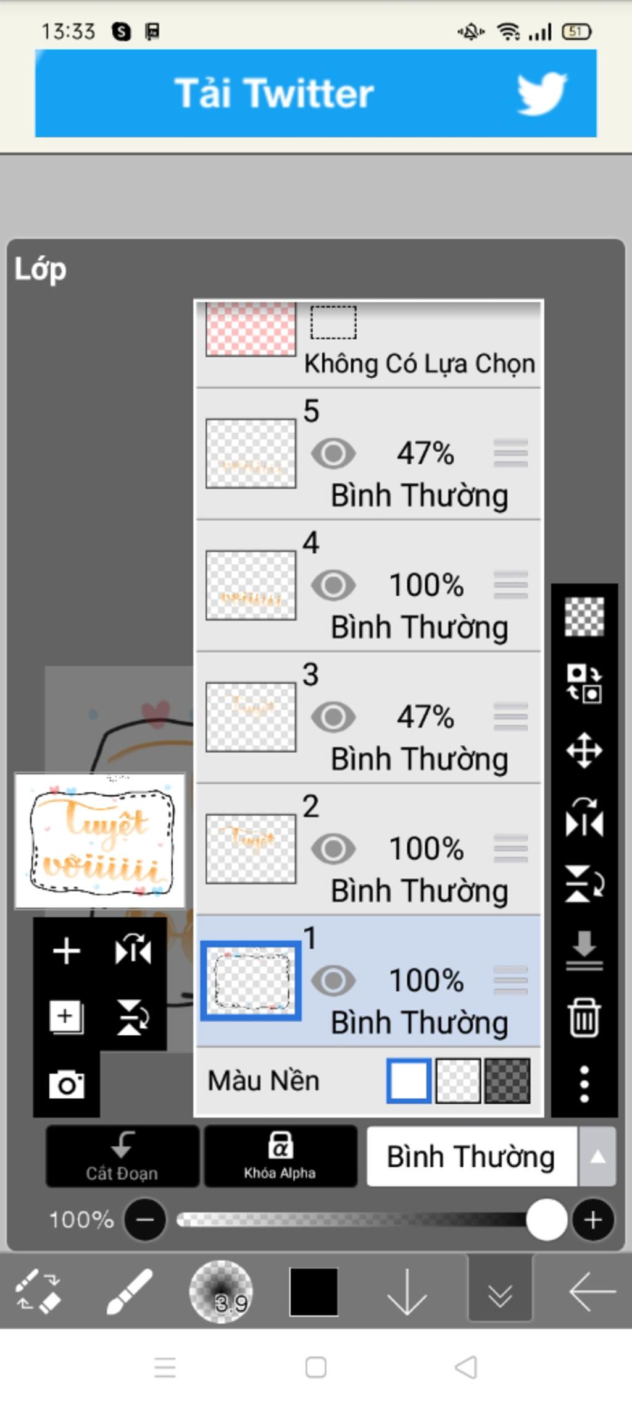
Task: Tap the merge layer down arrow icon
Action: (584, 950)
